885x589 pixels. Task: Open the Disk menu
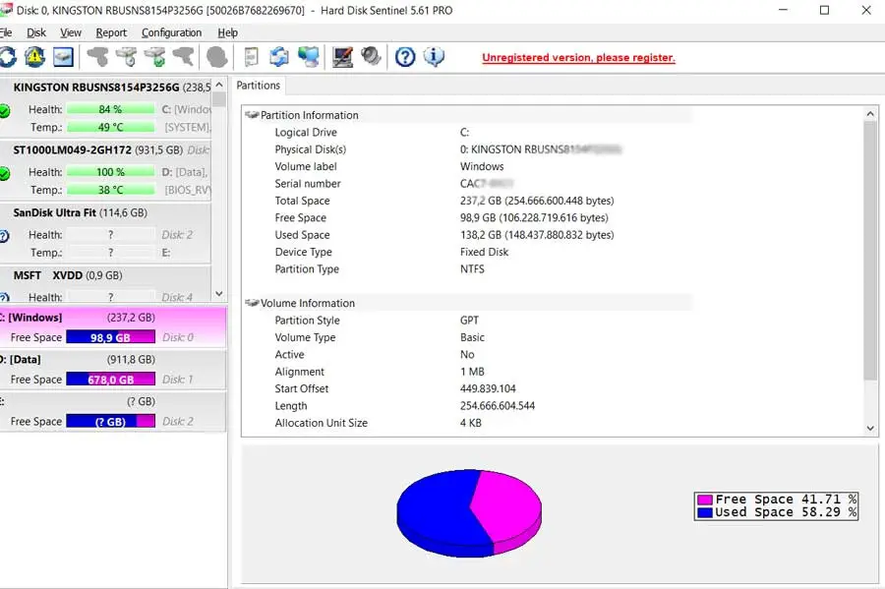tap(36, 32)
